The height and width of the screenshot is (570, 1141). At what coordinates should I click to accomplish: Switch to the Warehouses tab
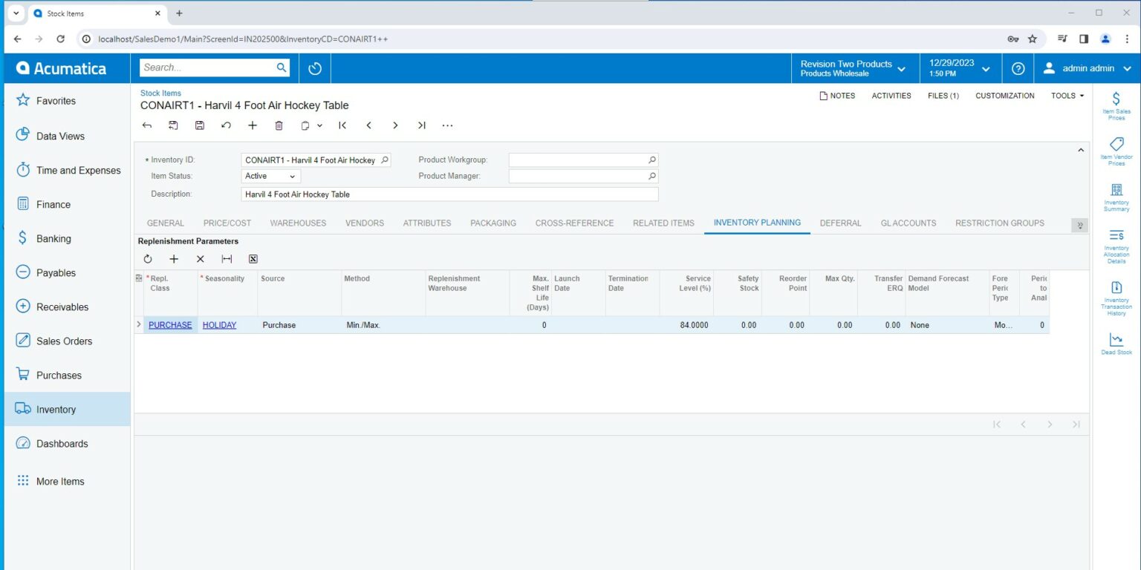coord(298,223)
